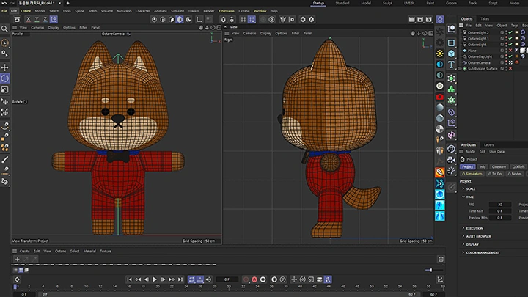Image resolution: width=528 pixels, height=297 pixels.
Task: Click the material preview size slider
Action: coord(430,270)
